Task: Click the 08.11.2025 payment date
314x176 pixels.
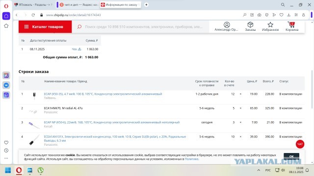Action: 37,49
